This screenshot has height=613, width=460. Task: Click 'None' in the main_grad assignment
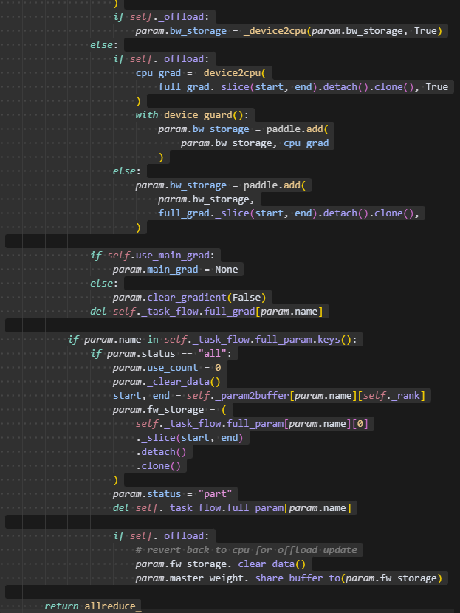pyautogui.click(x=226, y=270)
